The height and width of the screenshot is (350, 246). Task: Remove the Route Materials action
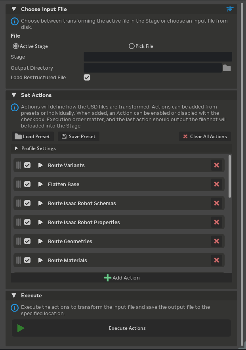pyautogui.click(x=216, y=260)
